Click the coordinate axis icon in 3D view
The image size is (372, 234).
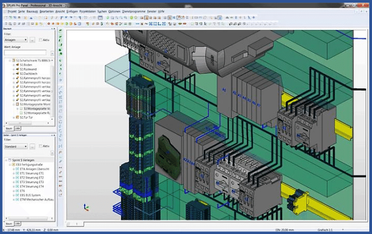pyautogui.click(x=86, y=207)
